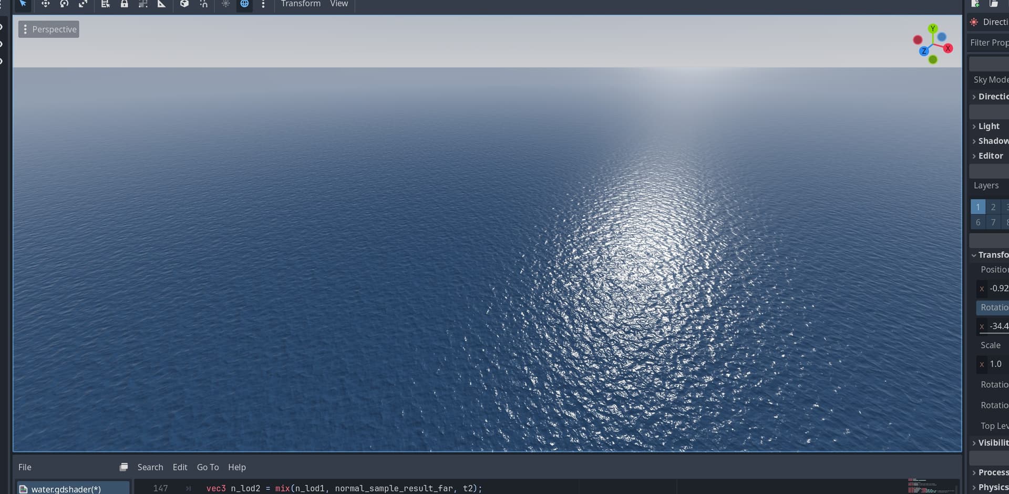1009x494 pixels.
Task: Expand the Editor property section
Action: click(990, 156)
